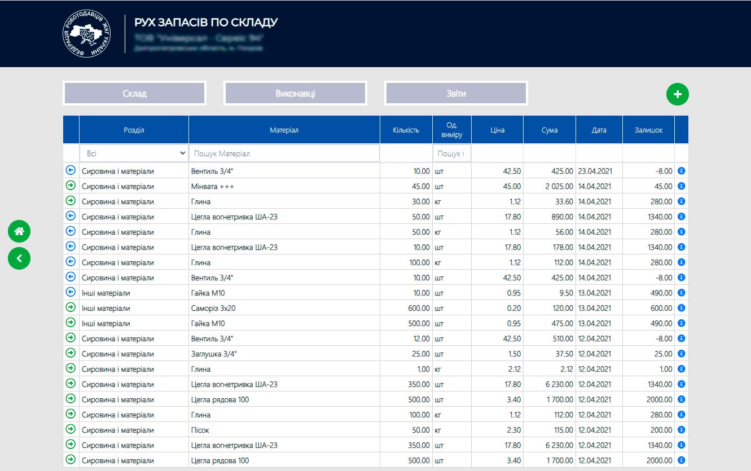The height and width of the screenshot is (471, 751).
Task: Click green incoming arrow on Заглушка 3/4" row
Action: coord(71,353)
